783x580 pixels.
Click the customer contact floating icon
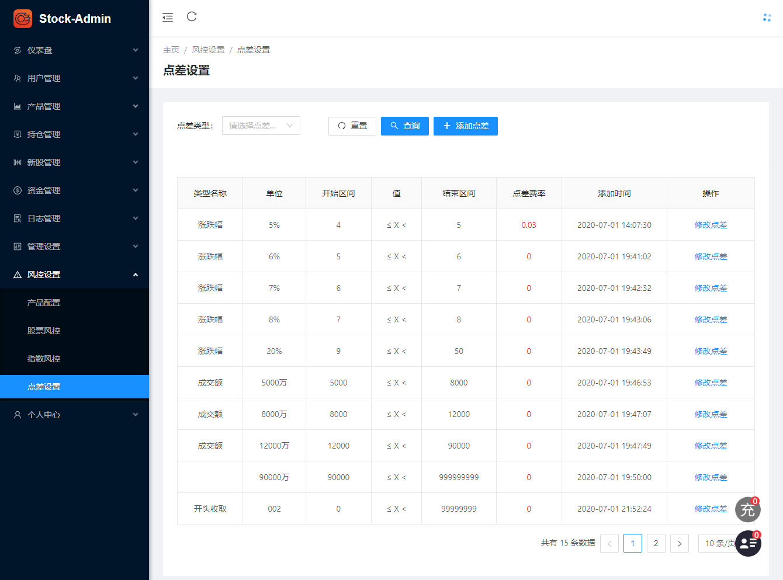(x=747, y=543)
